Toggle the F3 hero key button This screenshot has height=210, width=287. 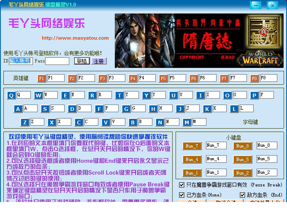pyautogui.click(x=102, y=78)
